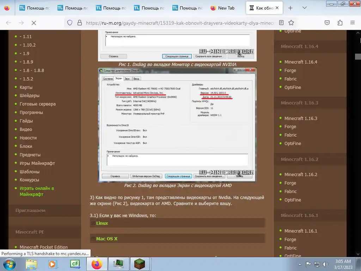Screen dimensions: 361x271
Task: Open the tracking protection shield icon
Action: point(70,23)
